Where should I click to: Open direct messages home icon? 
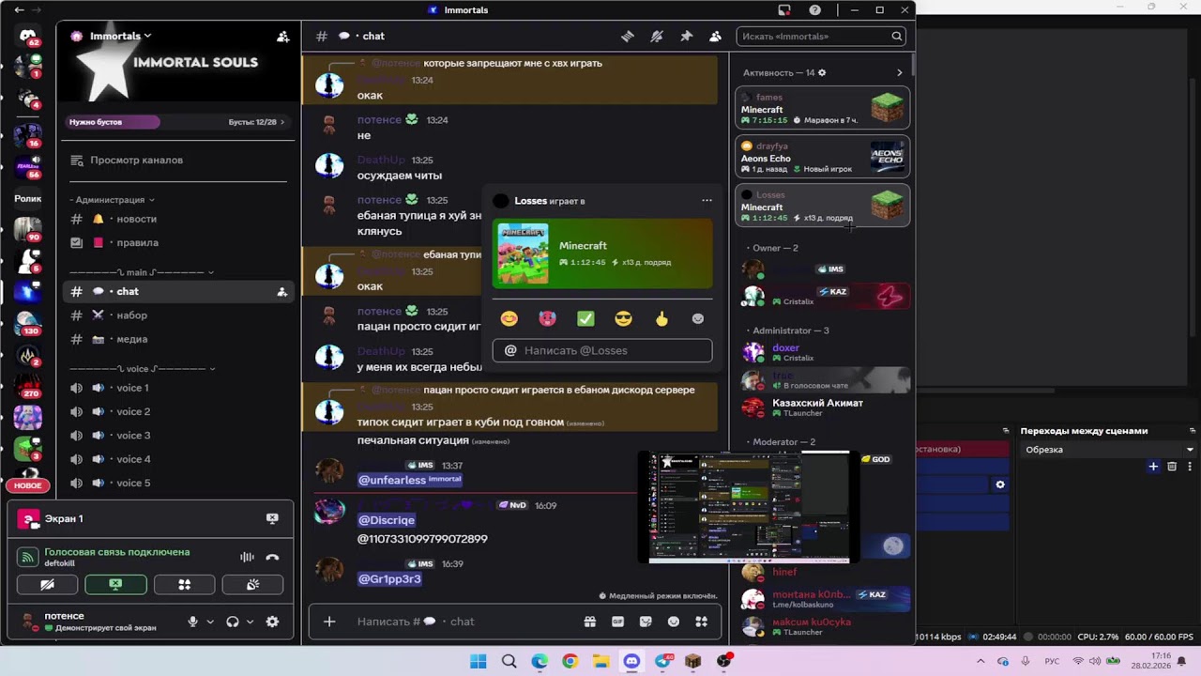[28, 38]
